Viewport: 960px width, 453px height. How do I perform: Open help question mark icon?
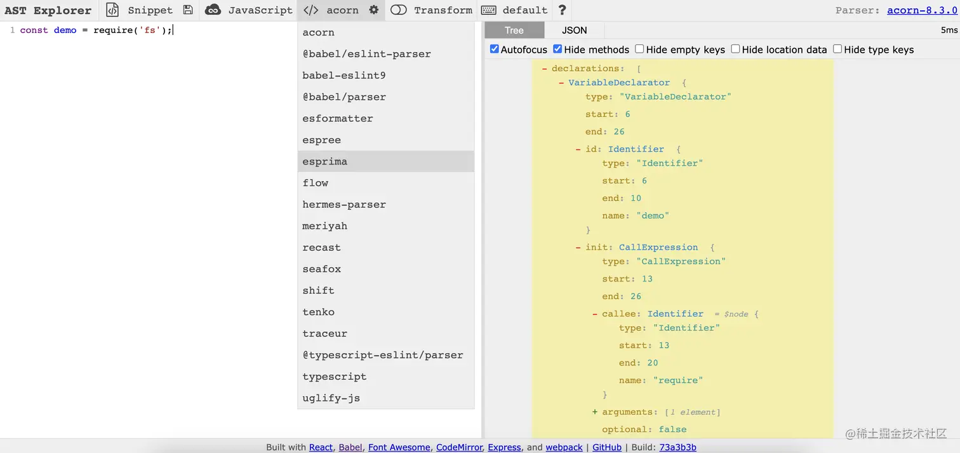click(x=562, y=10)
